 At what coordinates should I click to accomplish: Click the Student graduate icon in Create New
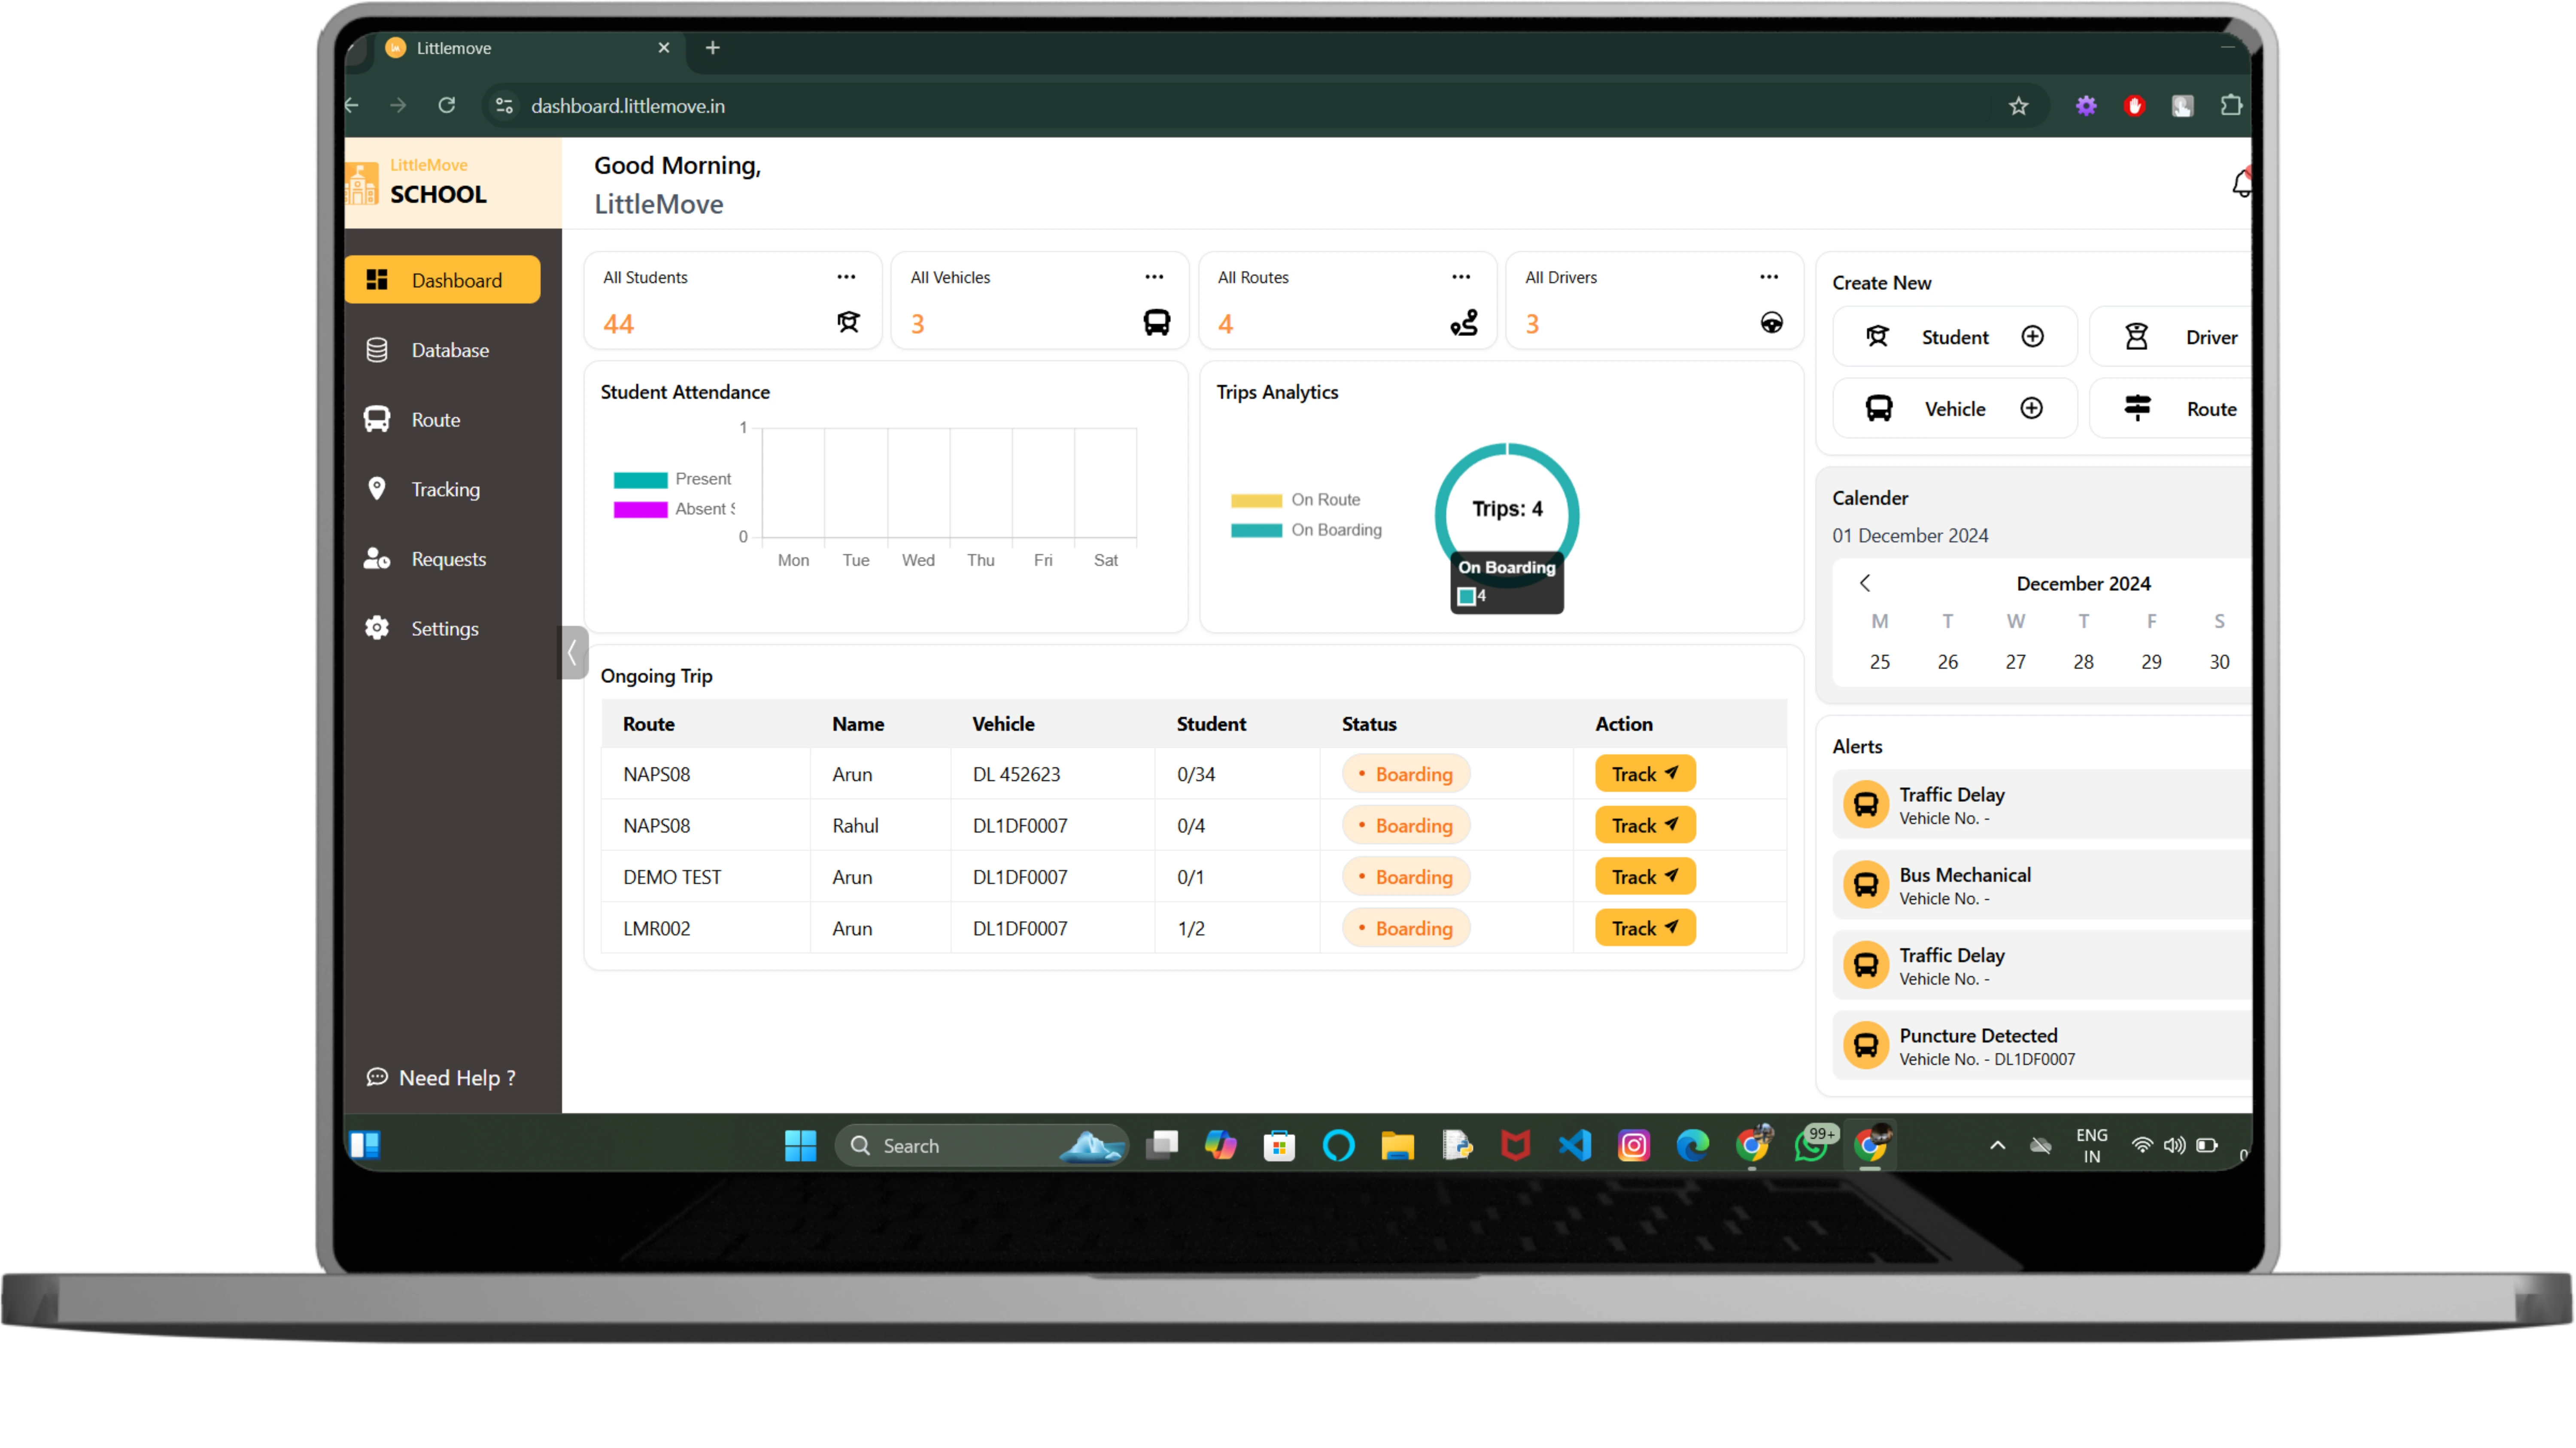click(x=1877, y=337)
